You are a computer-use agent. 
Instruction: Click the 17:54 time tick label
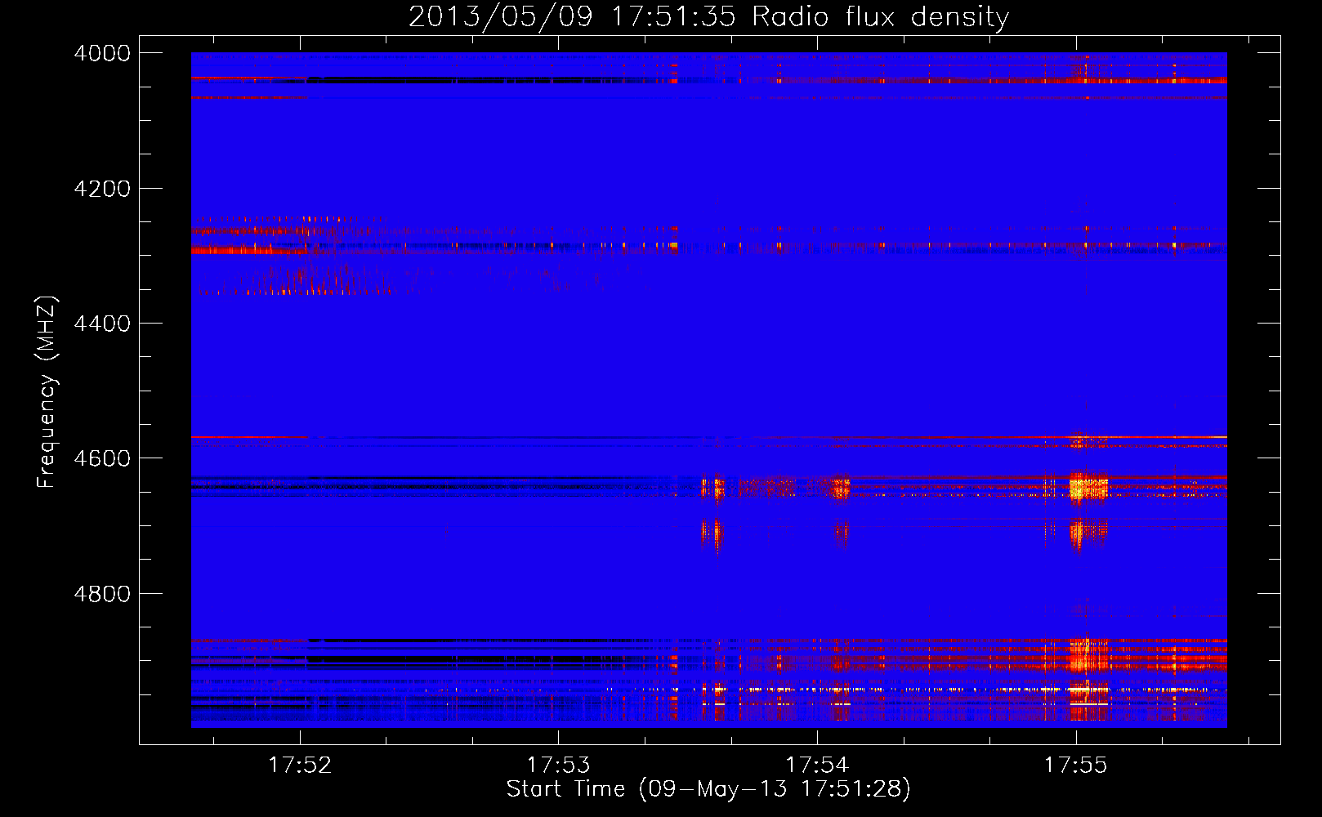[x=817, y=765]
